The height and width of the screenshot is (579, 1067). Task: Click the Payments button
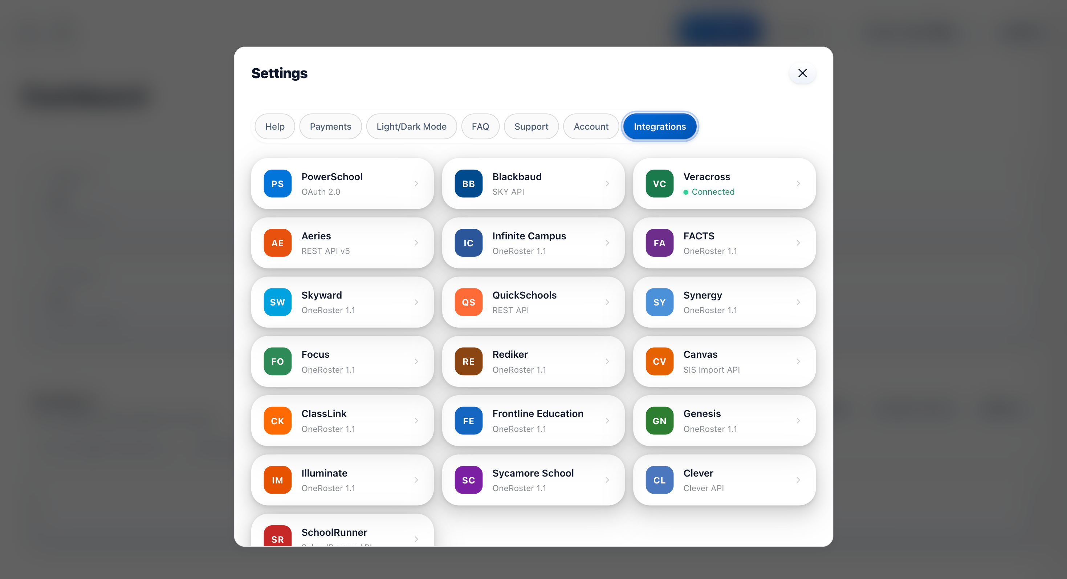(x=330, y=126)
